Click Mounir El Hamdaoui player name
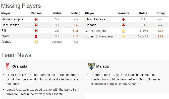The width and height of the screenshot is (169, 99). (x=99, y=36)
